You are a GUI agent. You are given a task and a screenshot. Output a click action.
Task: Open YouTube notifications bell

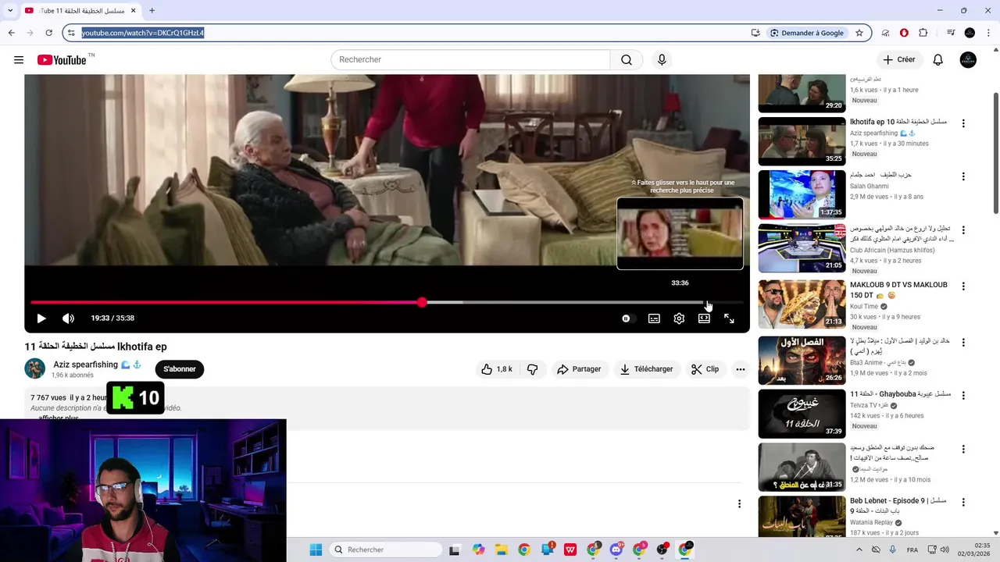pyautogui.click(x=938, y=60)
